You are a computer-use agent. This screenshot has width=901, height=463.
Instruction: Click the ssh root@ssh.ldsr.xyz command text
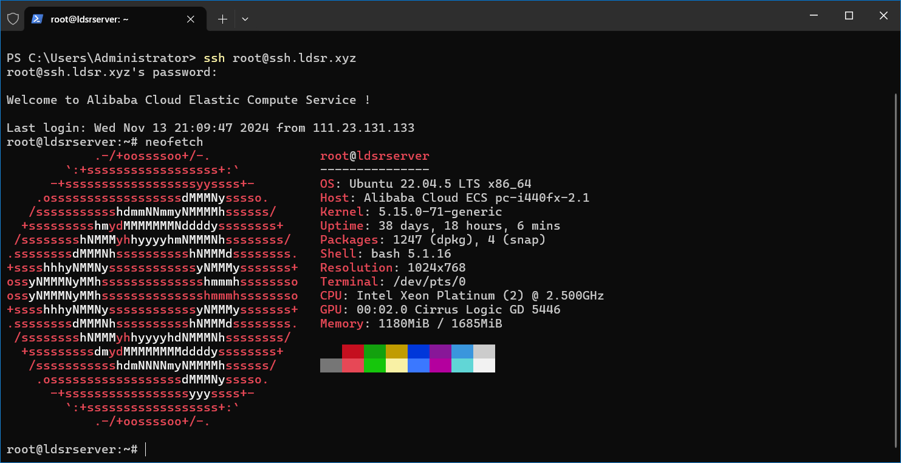pos(279,58)
